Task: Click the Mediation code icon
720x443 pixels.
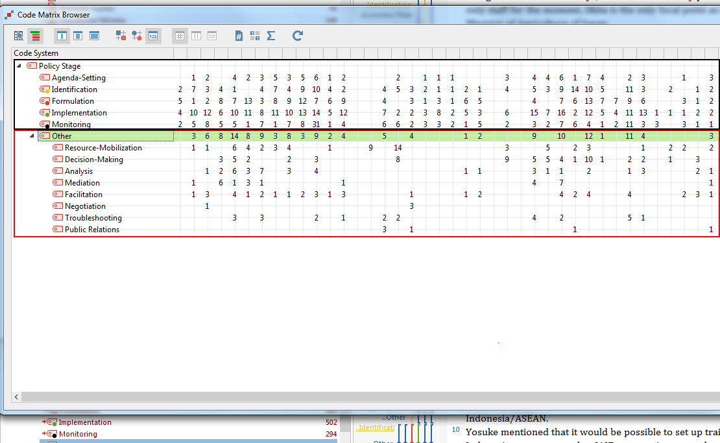Action: point(57,182)
